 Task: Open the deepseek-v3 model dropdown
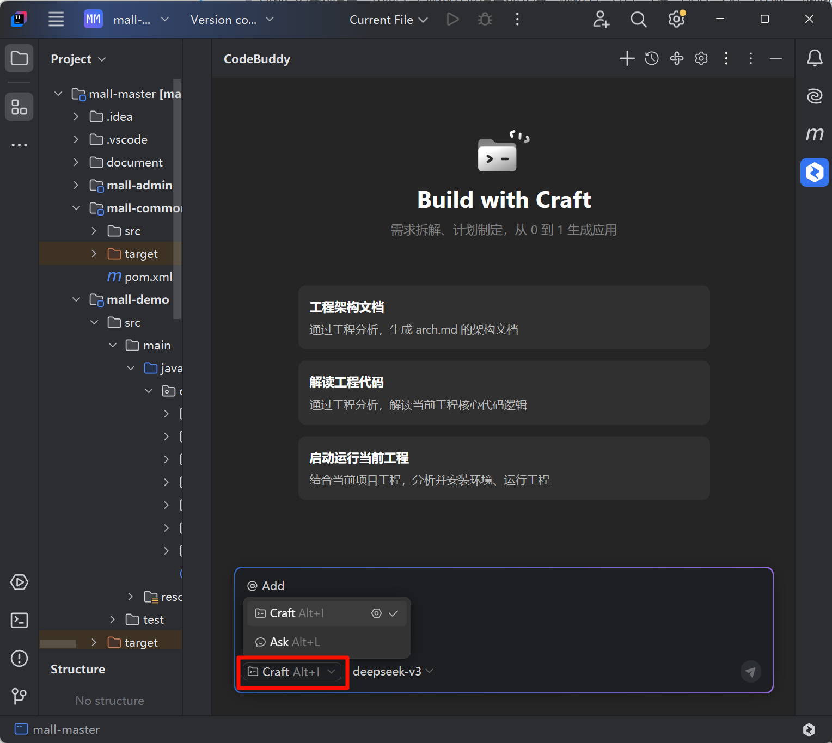click(393, 672)
